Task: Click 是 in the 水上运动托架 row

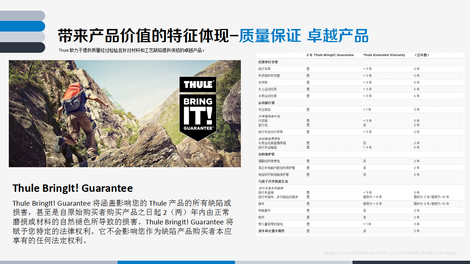Action: [308, 89]
